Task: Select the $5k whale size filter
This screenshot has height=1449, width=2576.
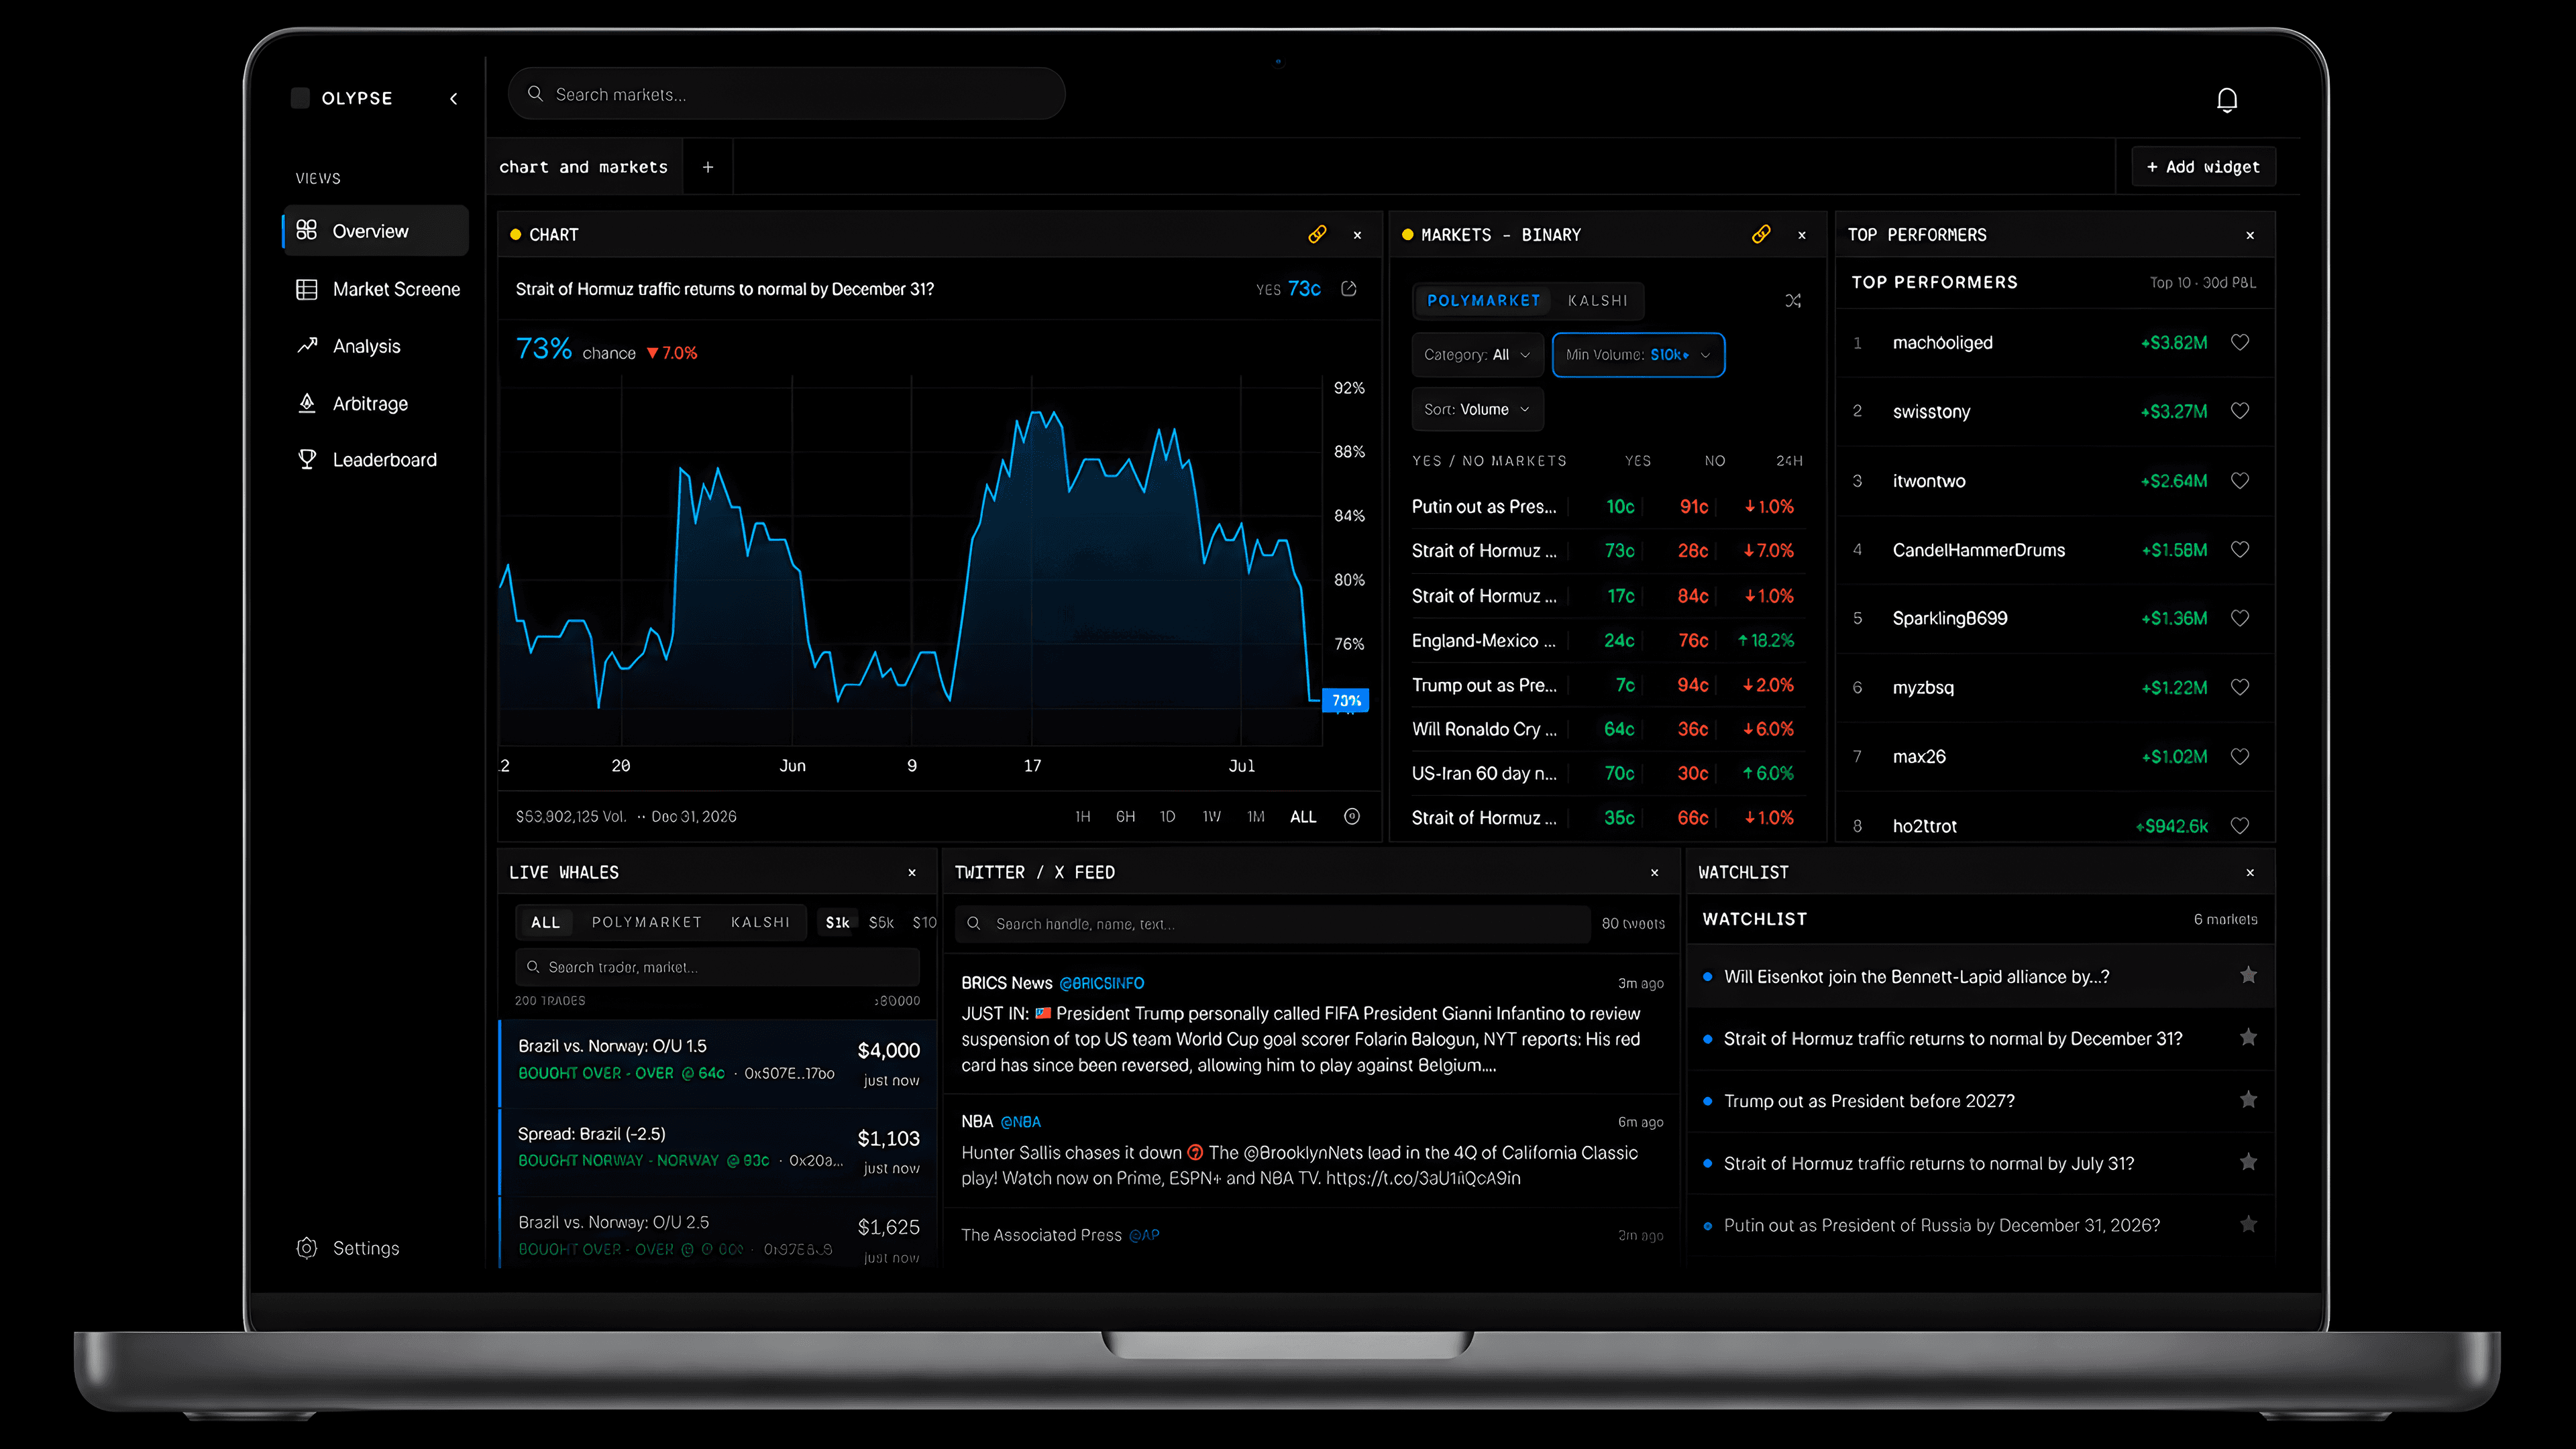Action: [x=881, y=923]
